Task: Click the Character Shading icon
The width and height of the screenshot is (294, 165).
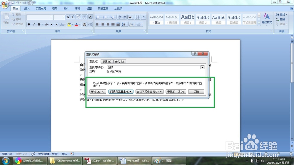Action: point(84,25)
